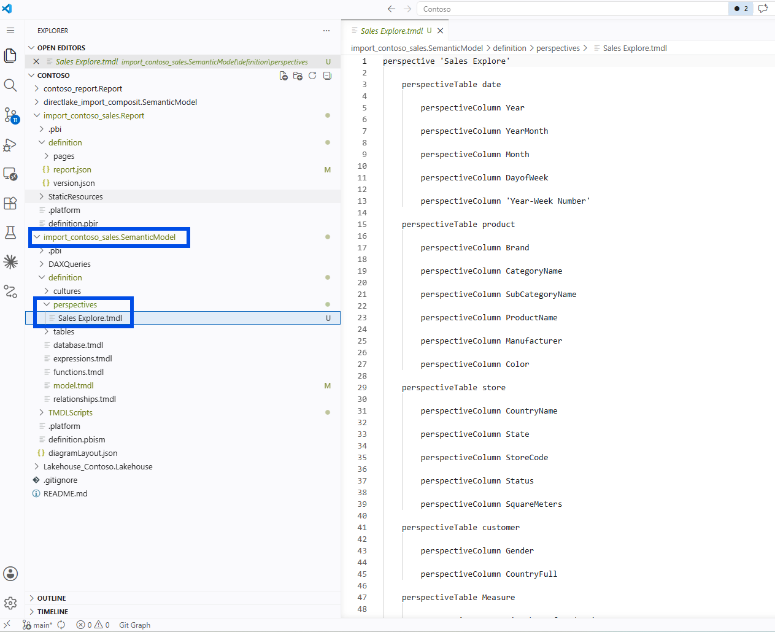Open the Explorer view in activity bar
The image size is (775, 632).
point(10,55)
